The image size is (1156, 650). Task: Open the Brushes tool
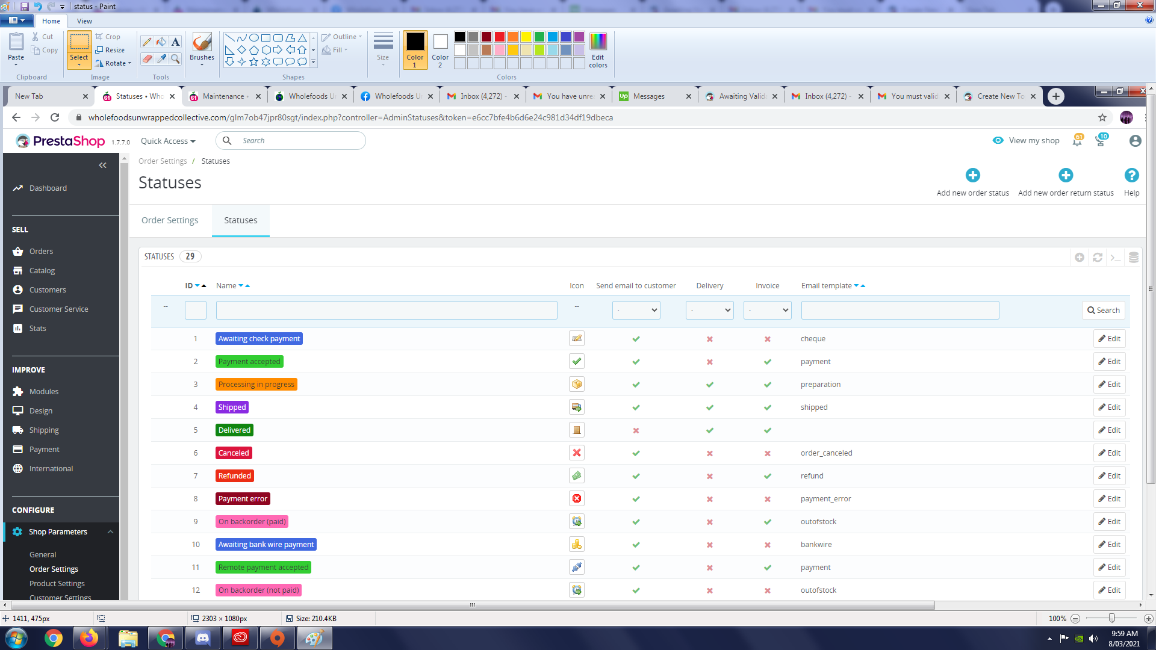(202, 48)
